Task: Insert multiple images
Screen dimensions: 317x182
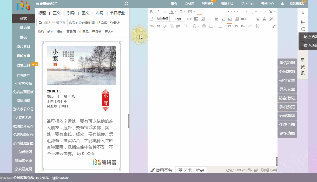Action: [230, 19]
